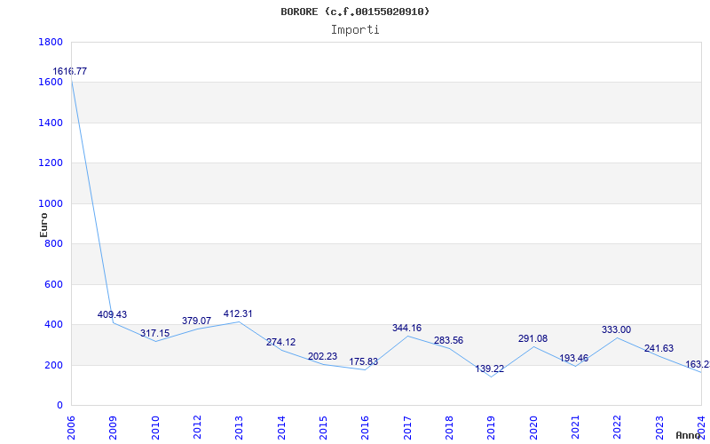
Task: Click the 412.31 data label
Action: point(238,313)
